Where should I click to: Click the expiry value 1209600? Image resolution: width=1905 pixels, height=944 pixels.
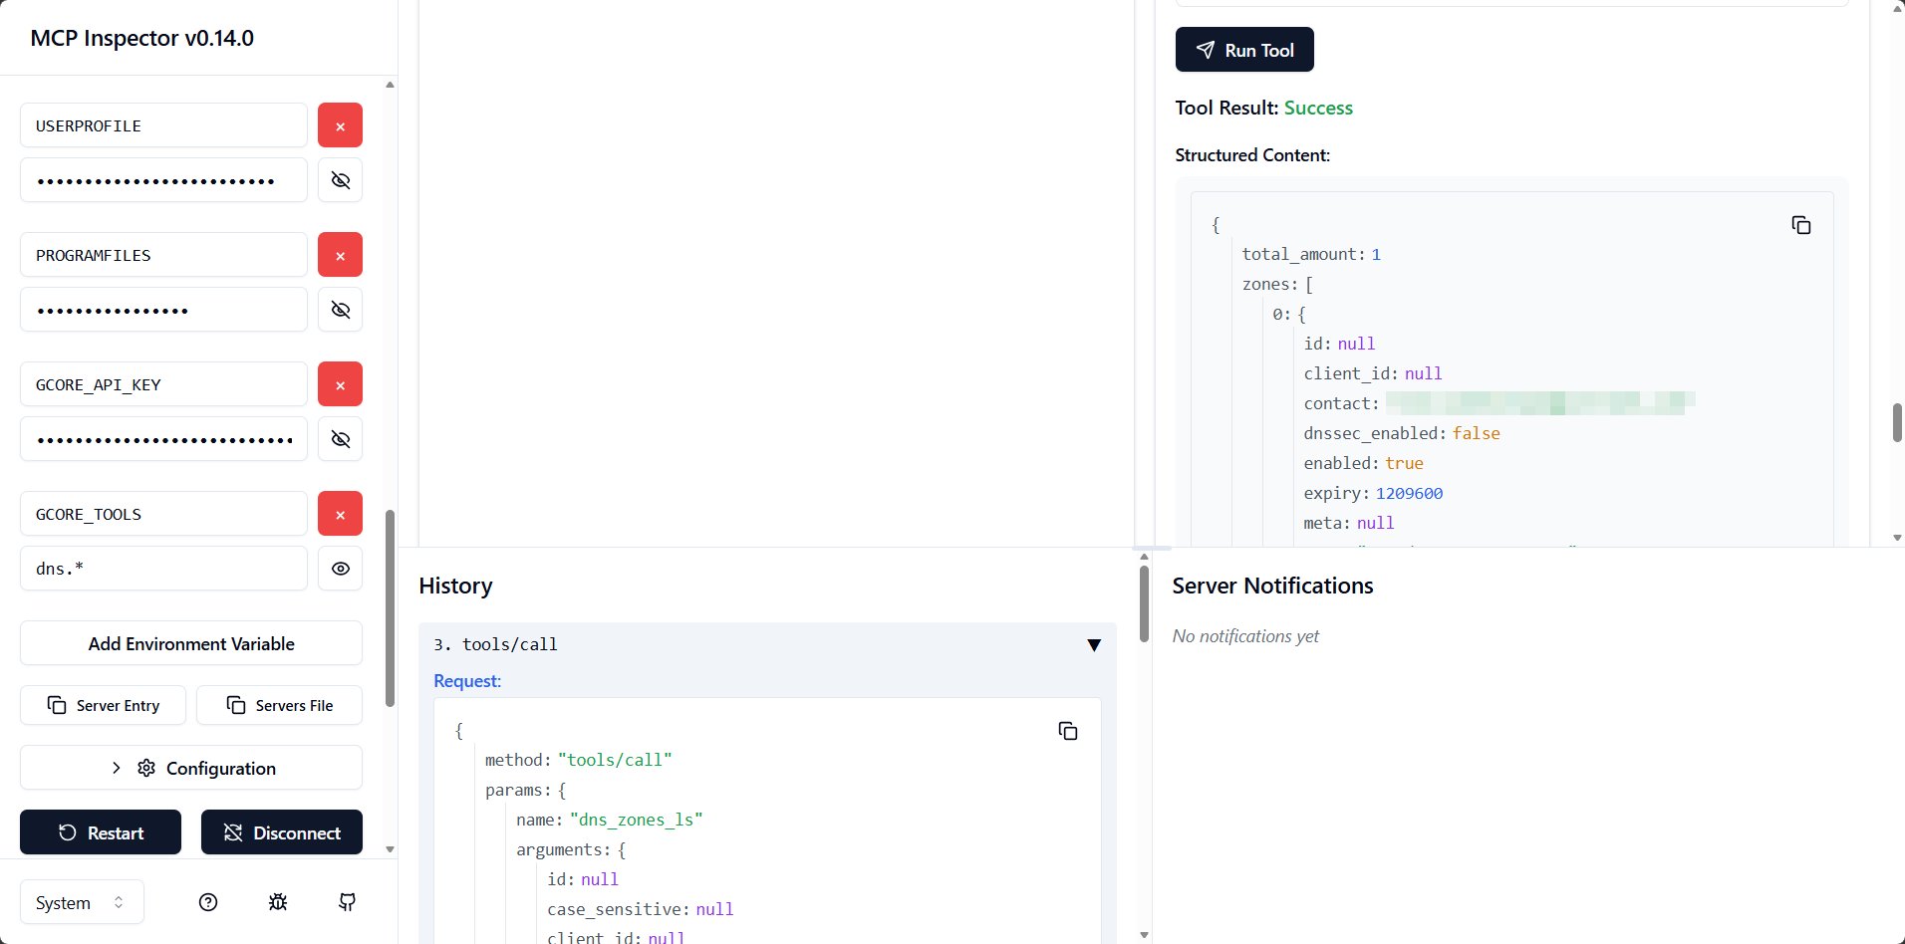[1409, 494]
